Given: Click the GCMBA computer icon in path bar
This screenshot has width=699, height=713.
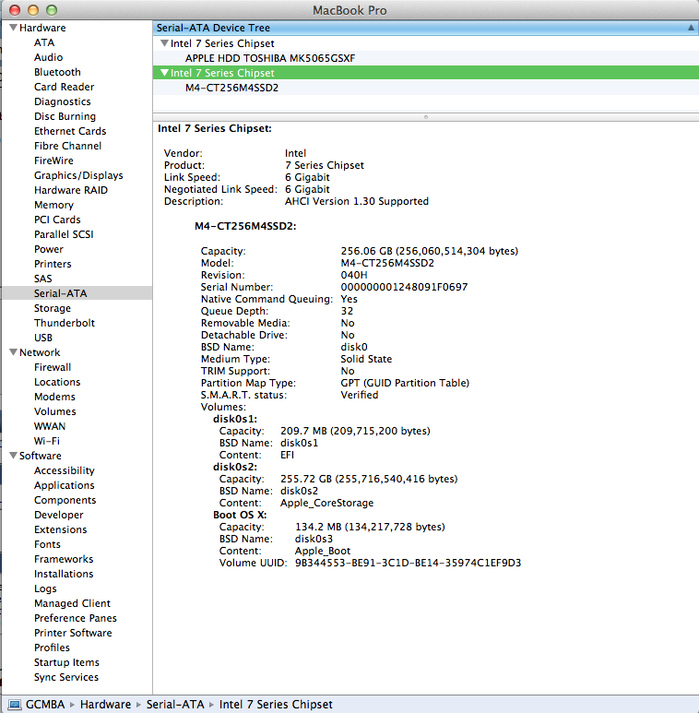Looking at the screenshot, I should point(15,705).
